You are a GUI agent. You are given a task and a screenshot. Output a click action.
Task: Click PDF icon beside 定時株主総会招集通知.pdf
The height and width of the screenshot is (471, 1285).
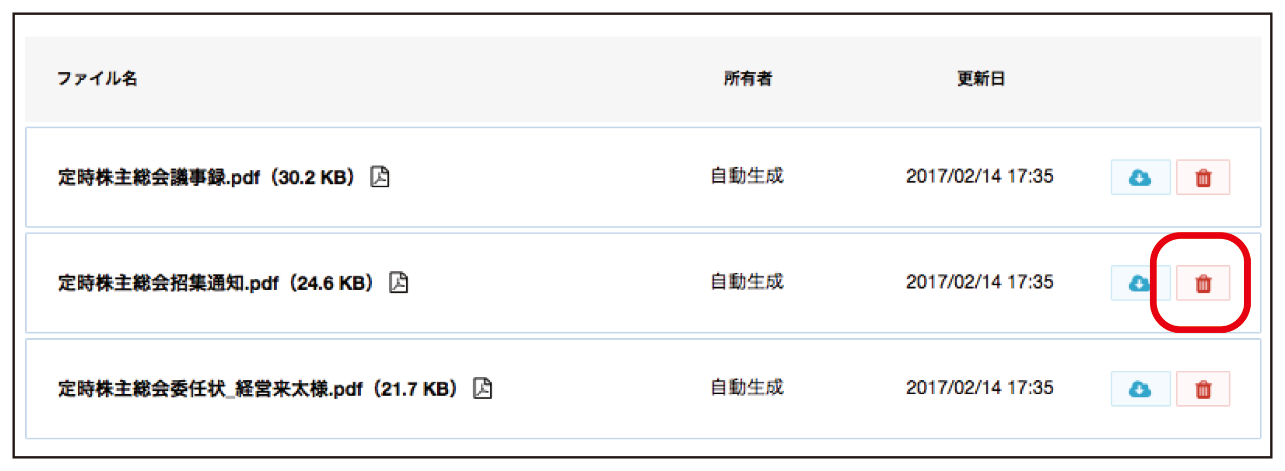click(398, 282)
